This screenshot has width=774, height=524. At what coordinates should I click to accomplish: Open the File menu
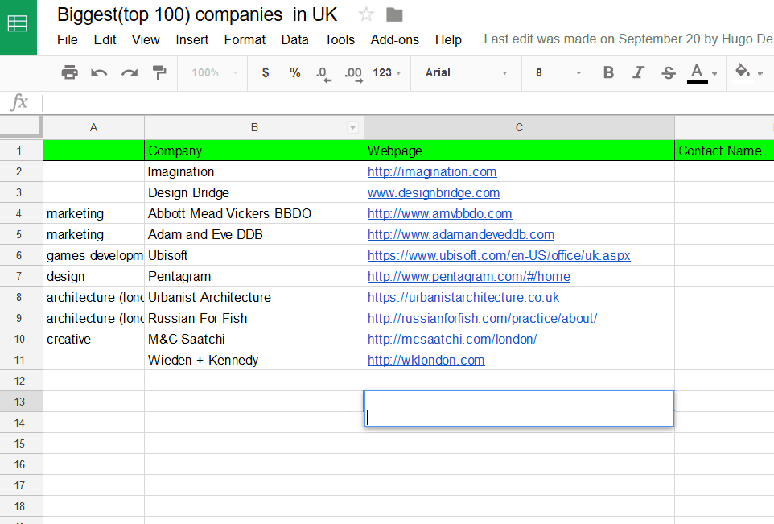(67, 39)
